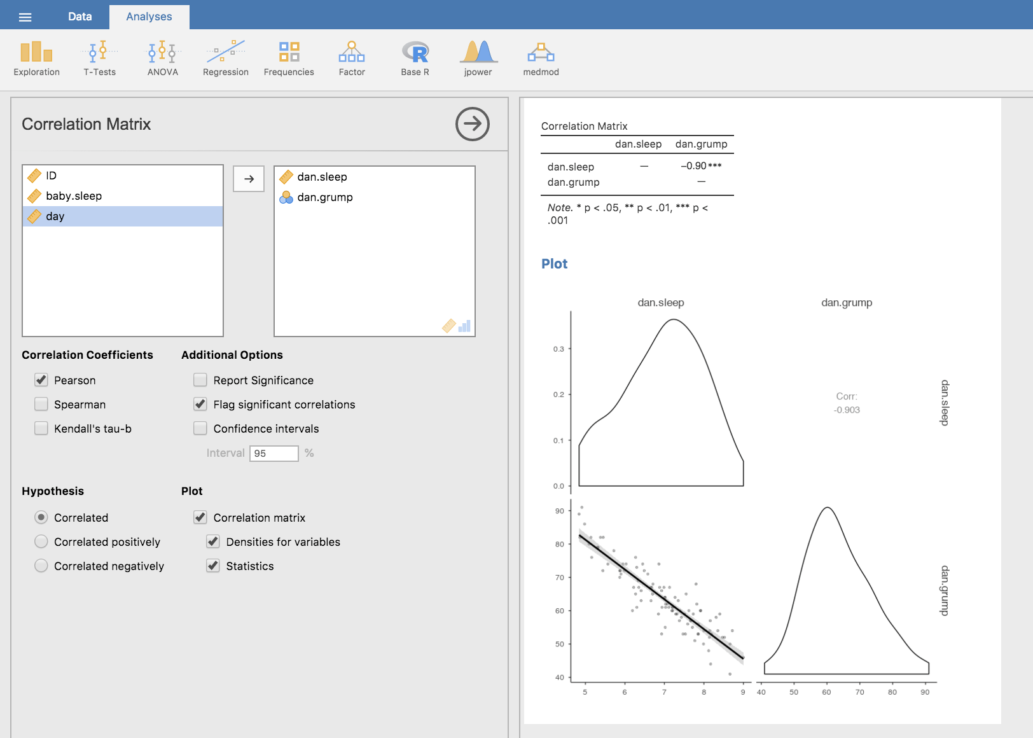Open the jpower module
The width and height of the screenshot is (1033, 738).
pyautogui.click(x=478, y=59)
